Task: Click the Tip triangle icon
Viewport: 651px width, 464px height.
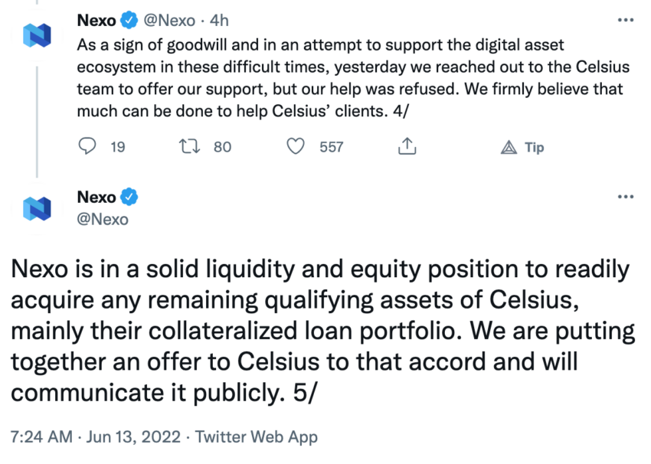Action: (x=509, y=147)
